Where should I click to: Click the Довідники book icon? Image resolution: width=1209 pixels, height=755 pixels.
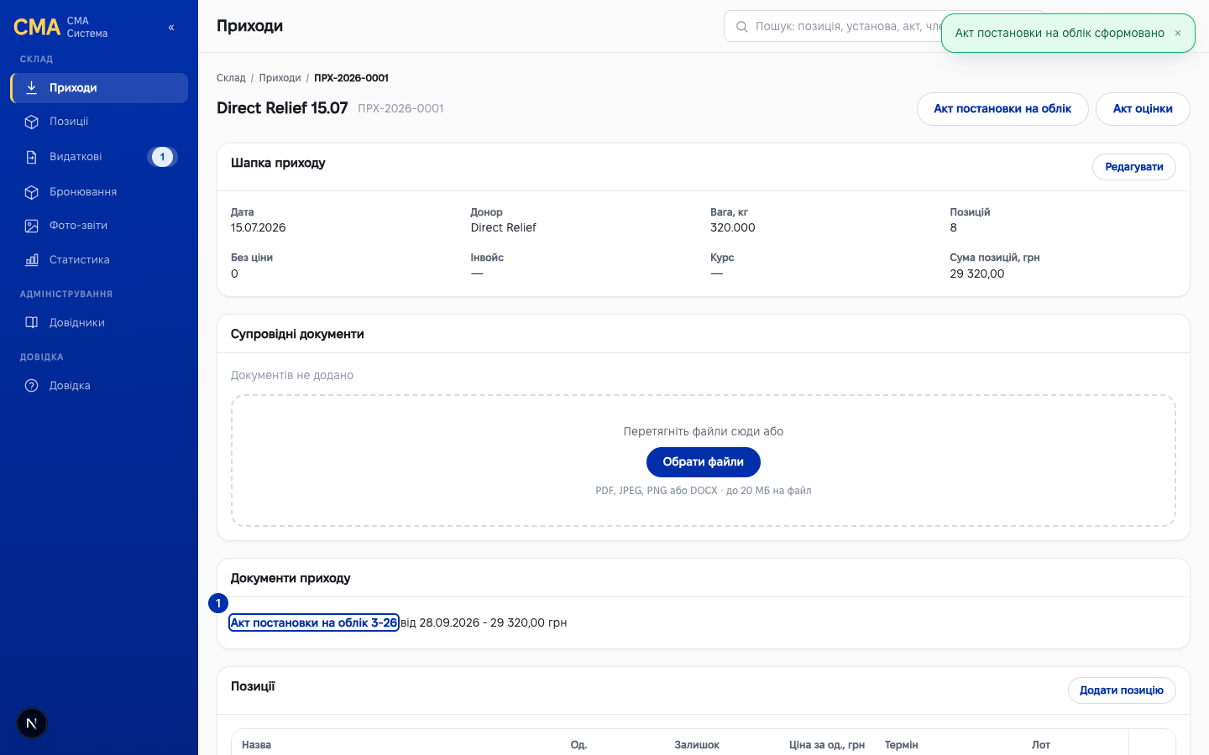[x=31, y=323]
